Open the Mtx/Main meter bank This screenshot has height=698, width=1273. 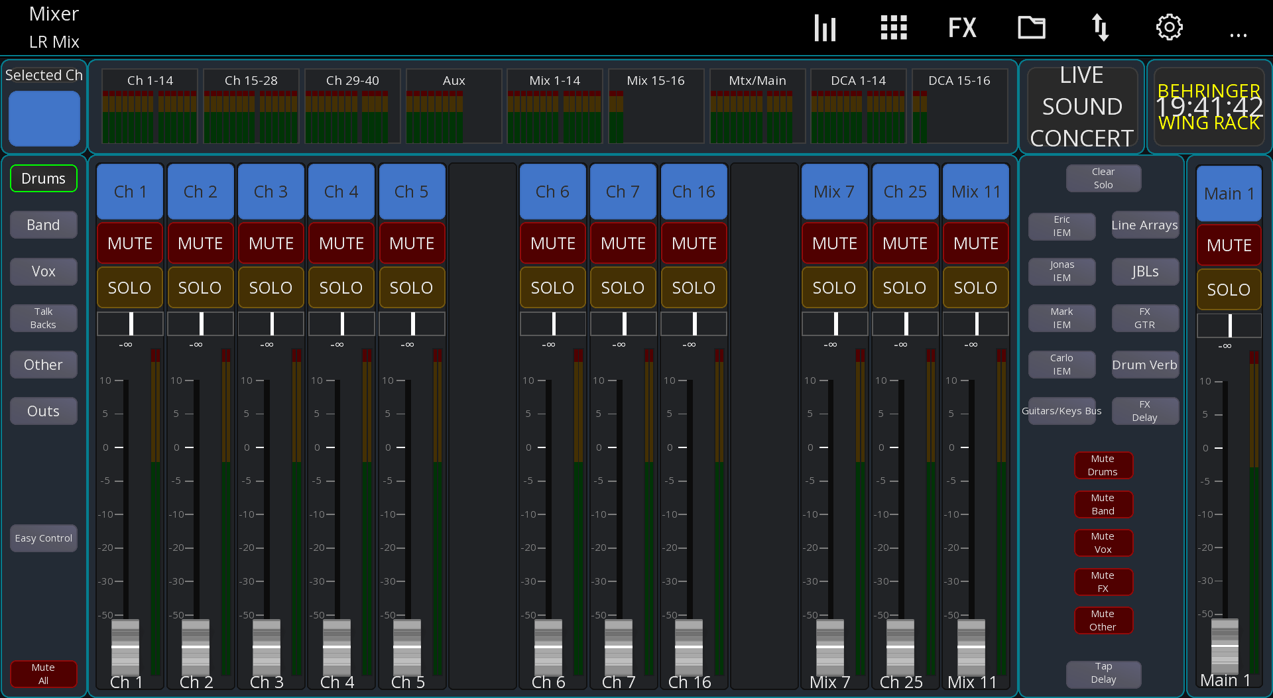(757, 106)
